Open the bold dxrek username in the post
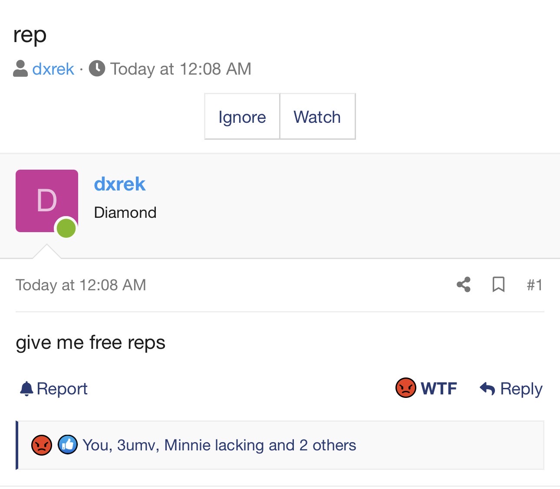Screen dimensions: 560x489 tap(120, 184)
